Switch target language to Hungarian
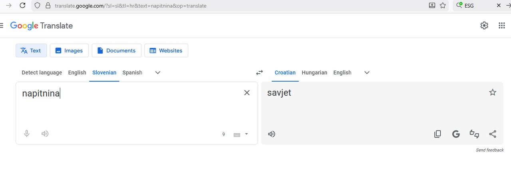 point(314,72)
